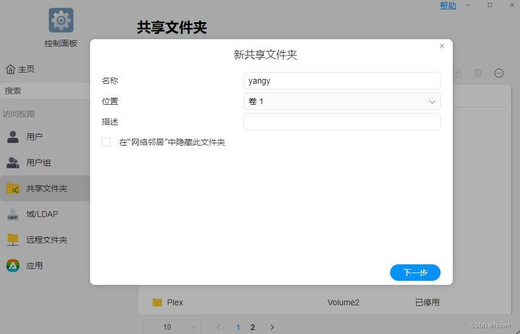Open the Control Panel gear icon
This screenshot has width=520, height=334.
[x=61, y=20]
